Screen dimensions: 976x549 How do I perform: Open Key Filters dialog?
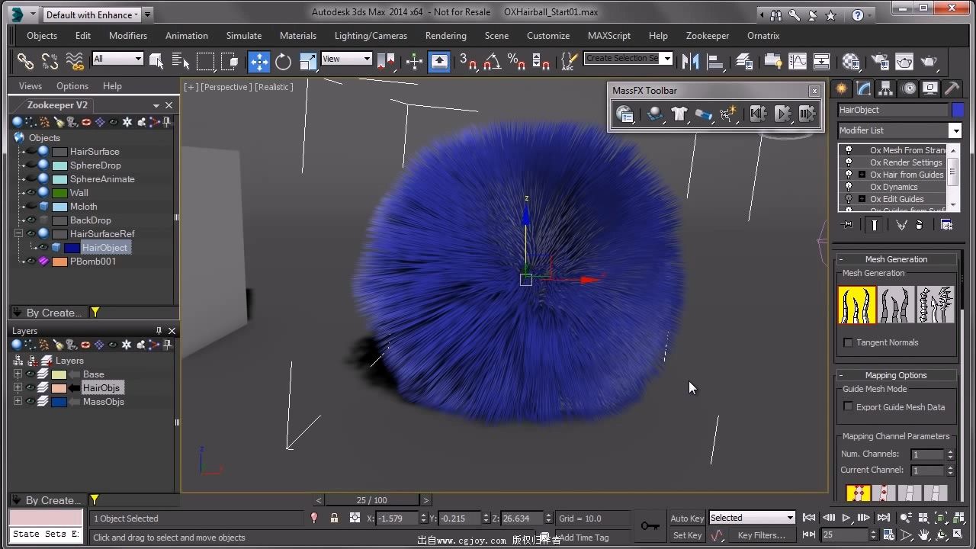762,535
